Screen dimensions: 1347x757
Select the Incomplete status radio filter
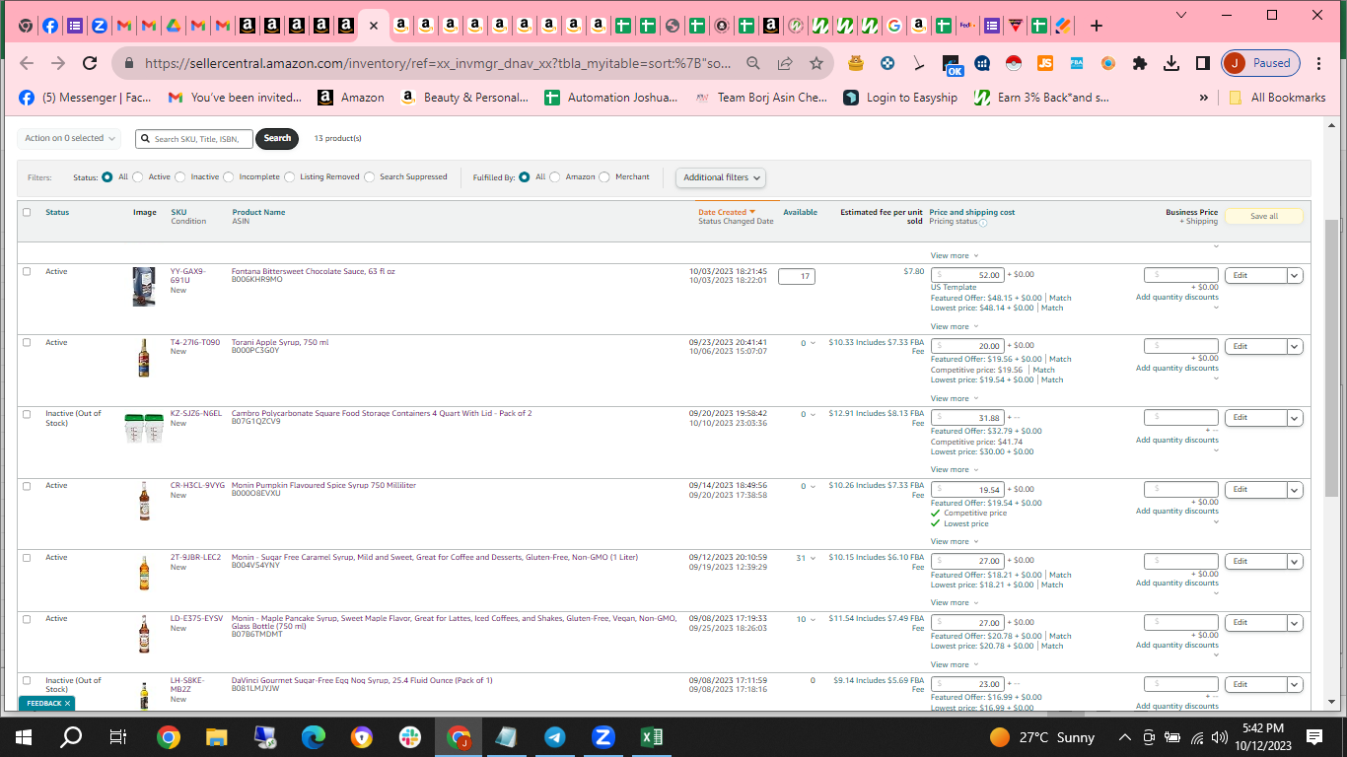[230, 177]
